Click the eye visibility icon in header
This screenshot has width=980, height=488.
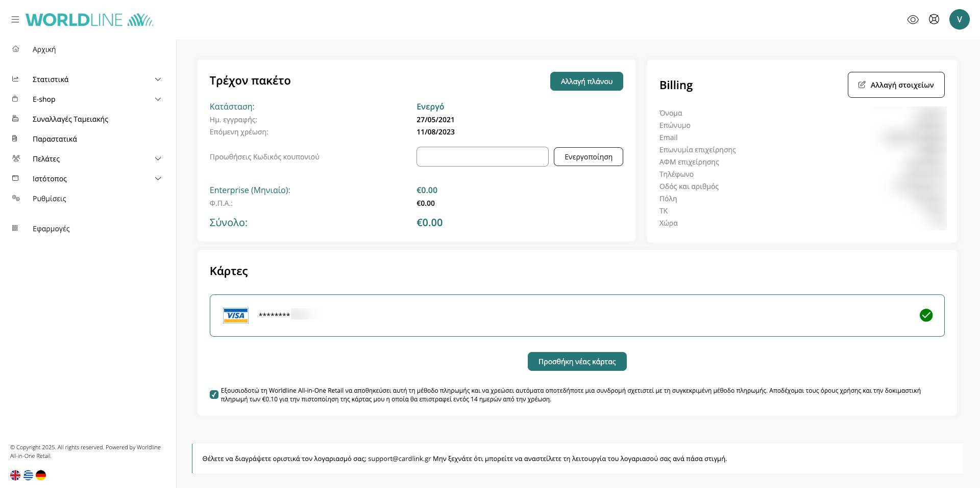tap(913, 19)
